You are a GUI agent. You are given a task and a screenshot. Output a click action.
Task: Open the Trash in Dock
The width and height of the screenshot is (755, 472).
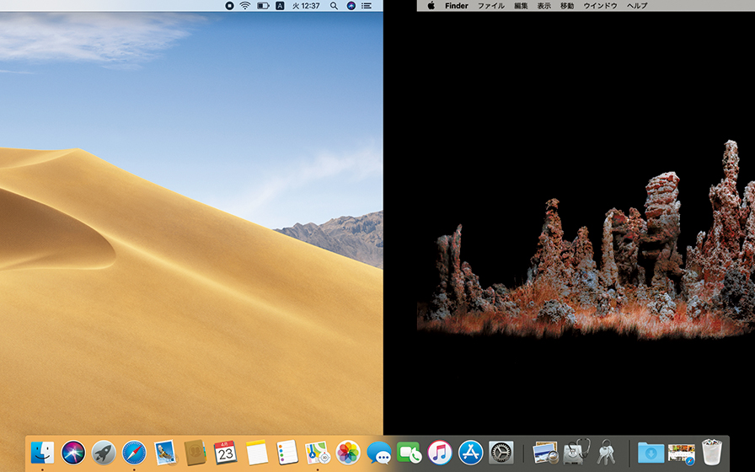pos(713,453)
